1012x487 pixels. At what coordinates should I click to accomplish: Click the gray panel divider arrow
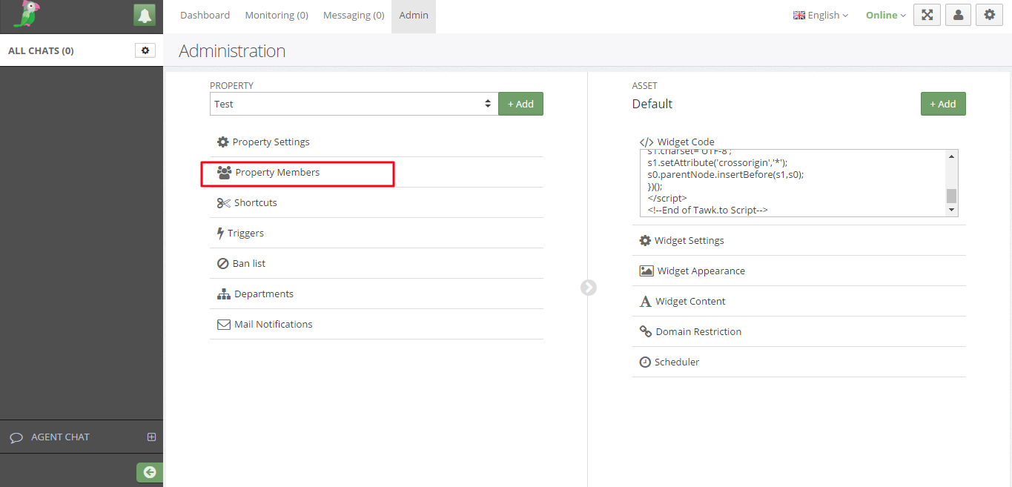pyautogui.click(x=589, y=287)
